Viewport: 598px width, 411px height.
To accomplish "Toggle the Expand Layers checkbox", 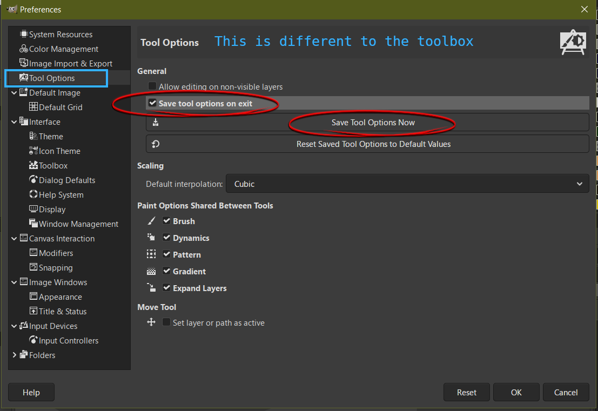I will point(166,288).
